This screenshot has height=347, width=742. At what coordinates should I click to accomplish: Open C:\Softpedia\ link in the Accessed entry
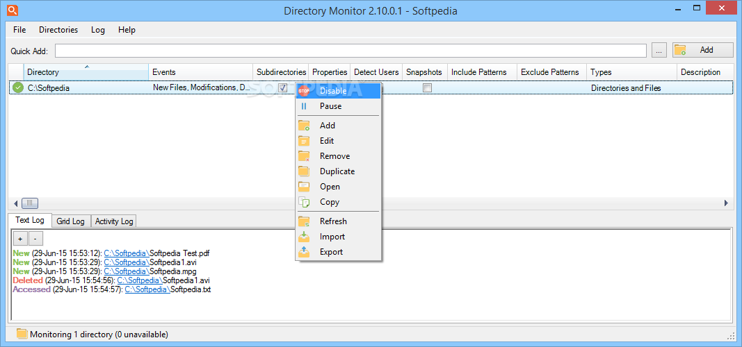point(147,289)
